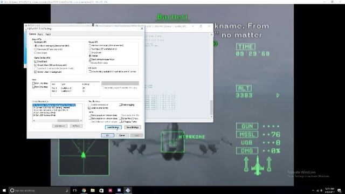Click the Cortana microphone icon
This screenshot has height=194, width=345.
pyautogui.click(x=67, y=190)
